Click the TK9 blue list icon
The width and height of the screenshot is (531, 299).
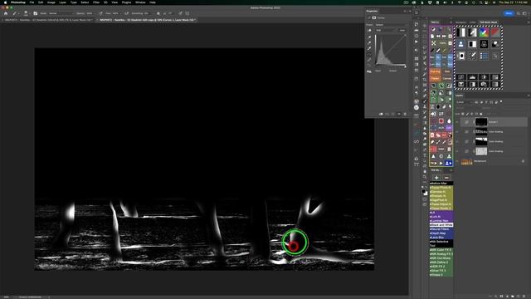coord(484,56)
